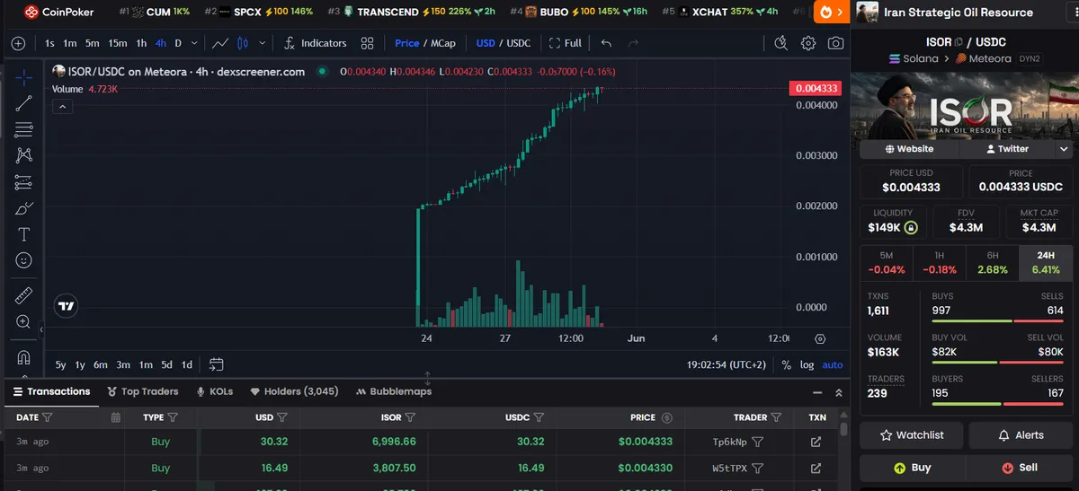Open the prediction and measurement tools

(x=24, y=182)
